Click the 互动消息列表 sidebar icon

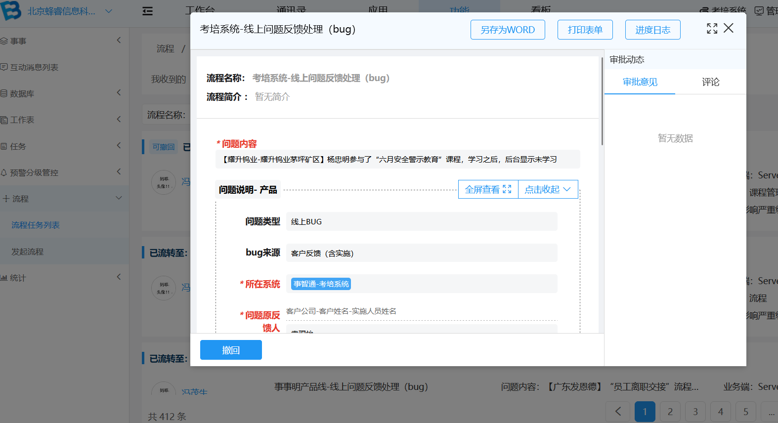[4, 67]
